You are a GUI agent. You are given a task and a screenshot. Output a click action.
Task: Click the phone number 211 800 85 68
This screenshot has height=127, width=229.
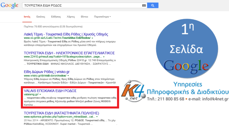[x=171, y=99]
